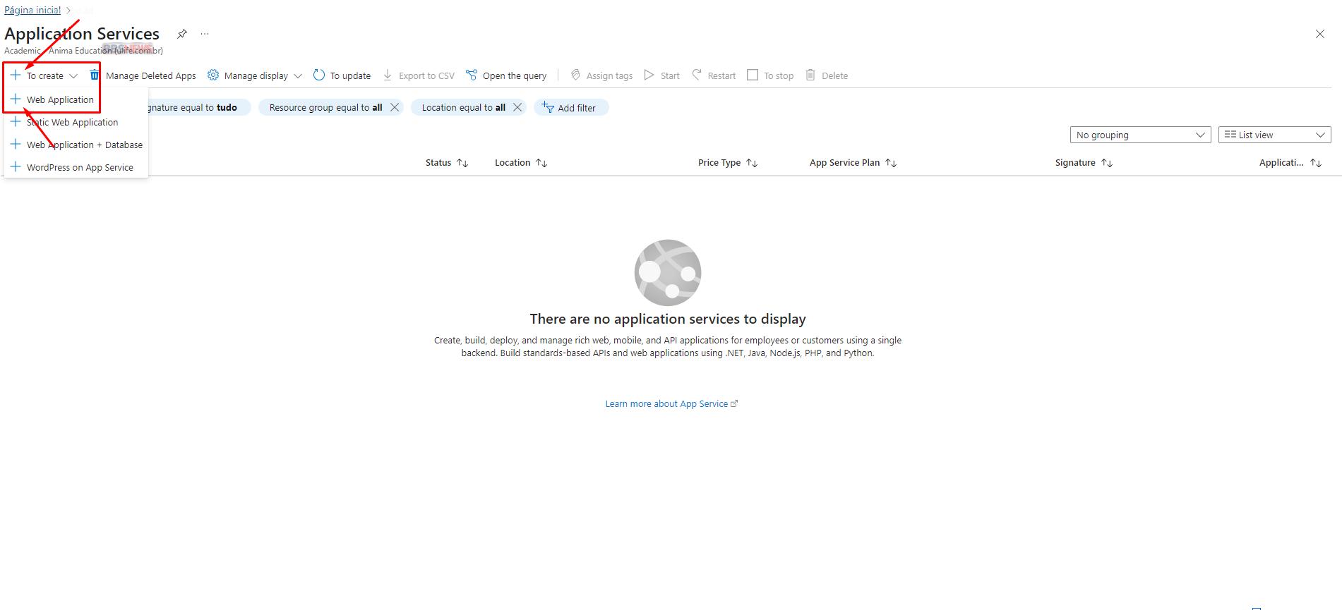The width and height of the screenshot is (1342, 610).
Task: Select Web Application + Database option
Action: [84, 145]
